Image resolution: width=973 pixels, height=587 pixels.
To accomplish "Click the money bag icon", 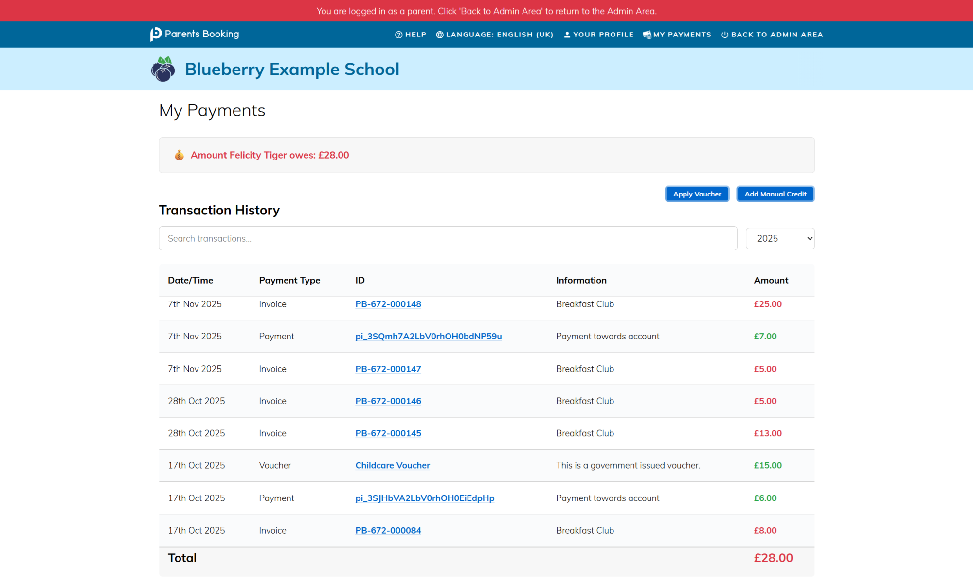I will pyautogui.click(x=179, y=155).
